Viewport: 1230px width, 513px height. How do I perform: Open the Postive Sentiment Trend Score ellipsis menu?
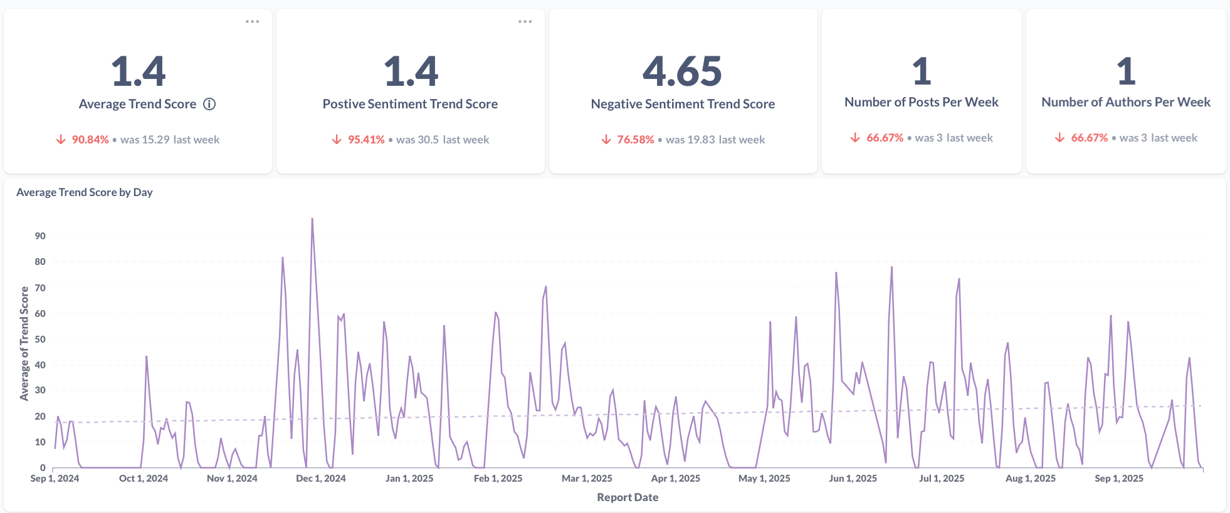(525, 22)
